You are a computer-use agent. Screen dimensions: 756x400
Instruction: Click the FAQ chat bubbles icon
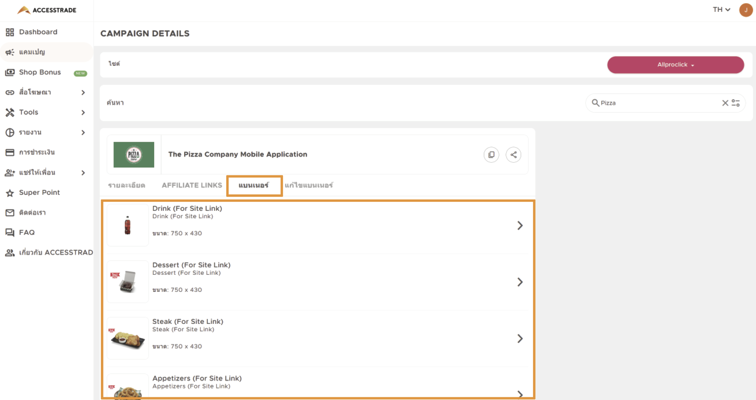click(x=10, y=232)
